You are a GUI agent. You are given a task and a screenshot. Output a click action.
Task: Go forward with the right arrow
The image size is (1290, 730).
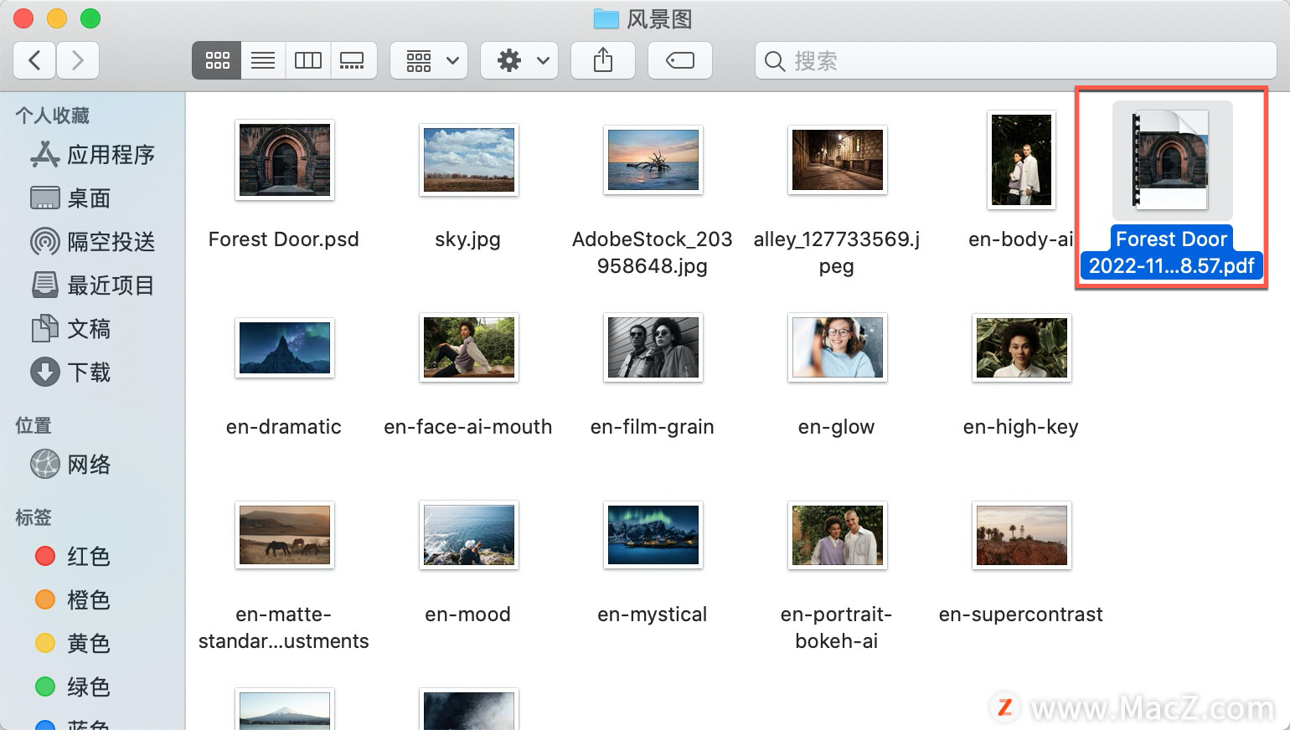tap(78, 60)
